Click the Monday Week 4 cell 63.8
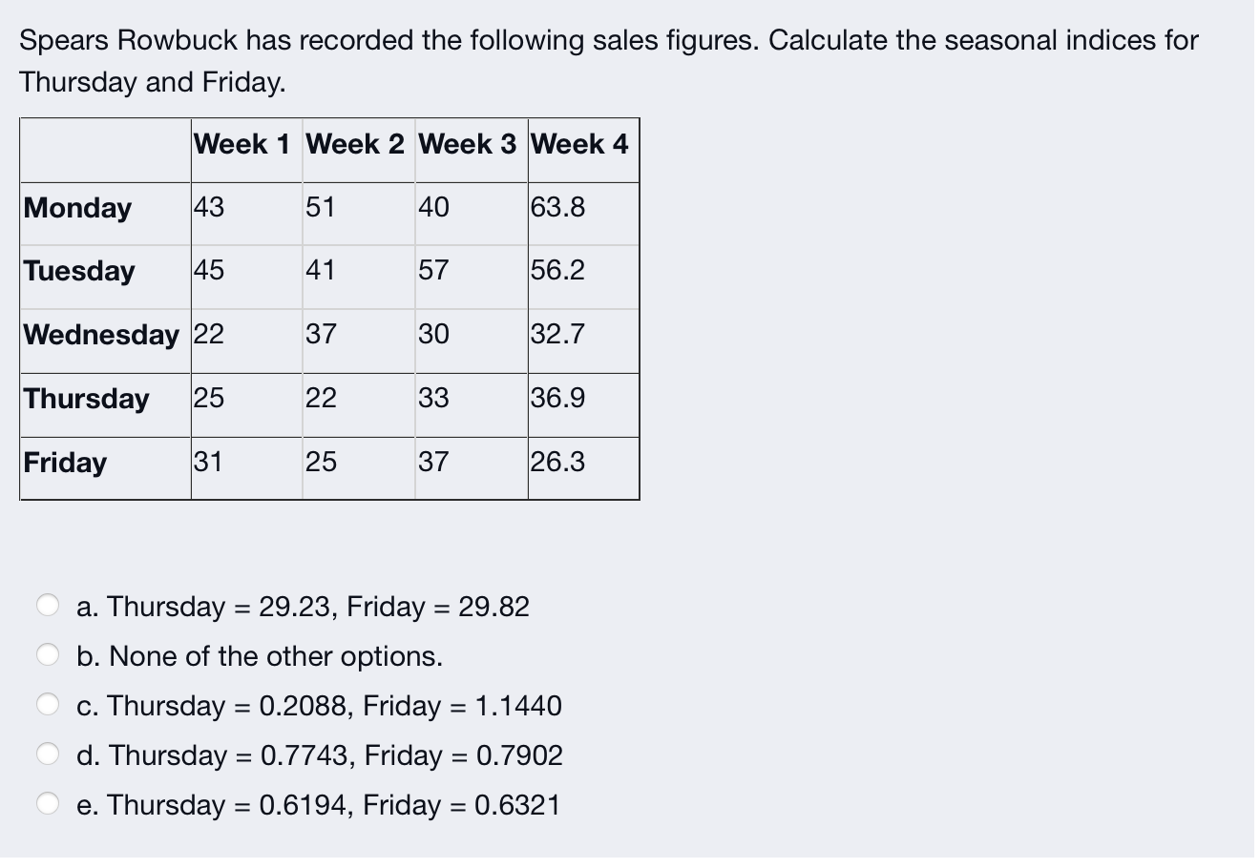The width and height of the screenshot is (1260, 868). (558, 208)
